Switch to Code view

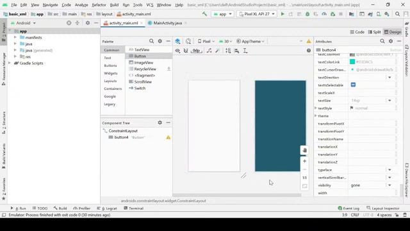(357, 32)
